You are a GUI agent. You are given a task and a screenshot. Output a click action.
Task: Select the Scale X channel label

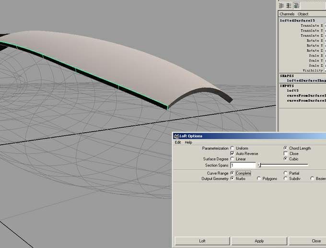(x=316, y=56)
